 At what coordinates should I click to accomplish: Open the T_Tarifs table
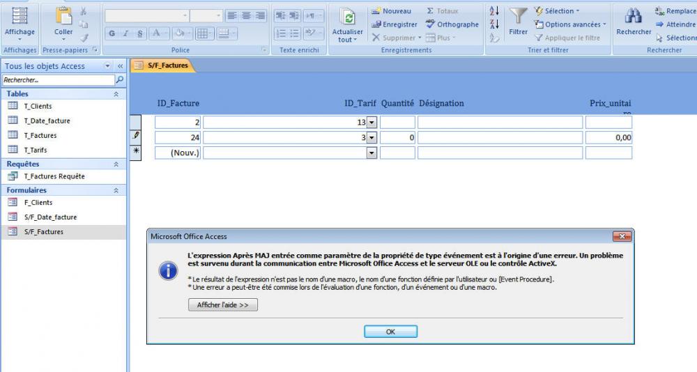click(35, 150)
